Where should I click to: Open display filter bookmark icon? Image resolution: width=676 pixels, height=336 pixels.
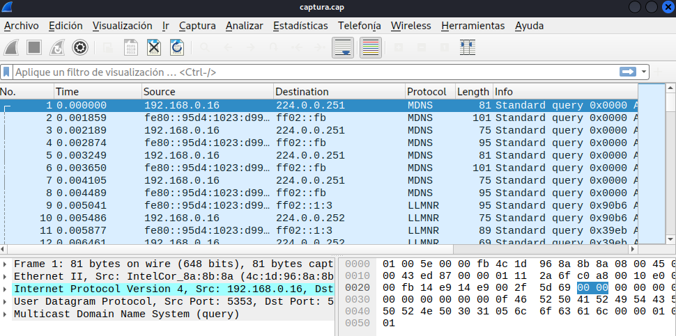click(6, 72)
